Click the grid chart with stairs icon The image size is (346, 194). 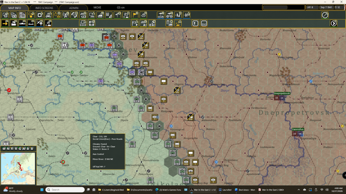pos(109,15)
